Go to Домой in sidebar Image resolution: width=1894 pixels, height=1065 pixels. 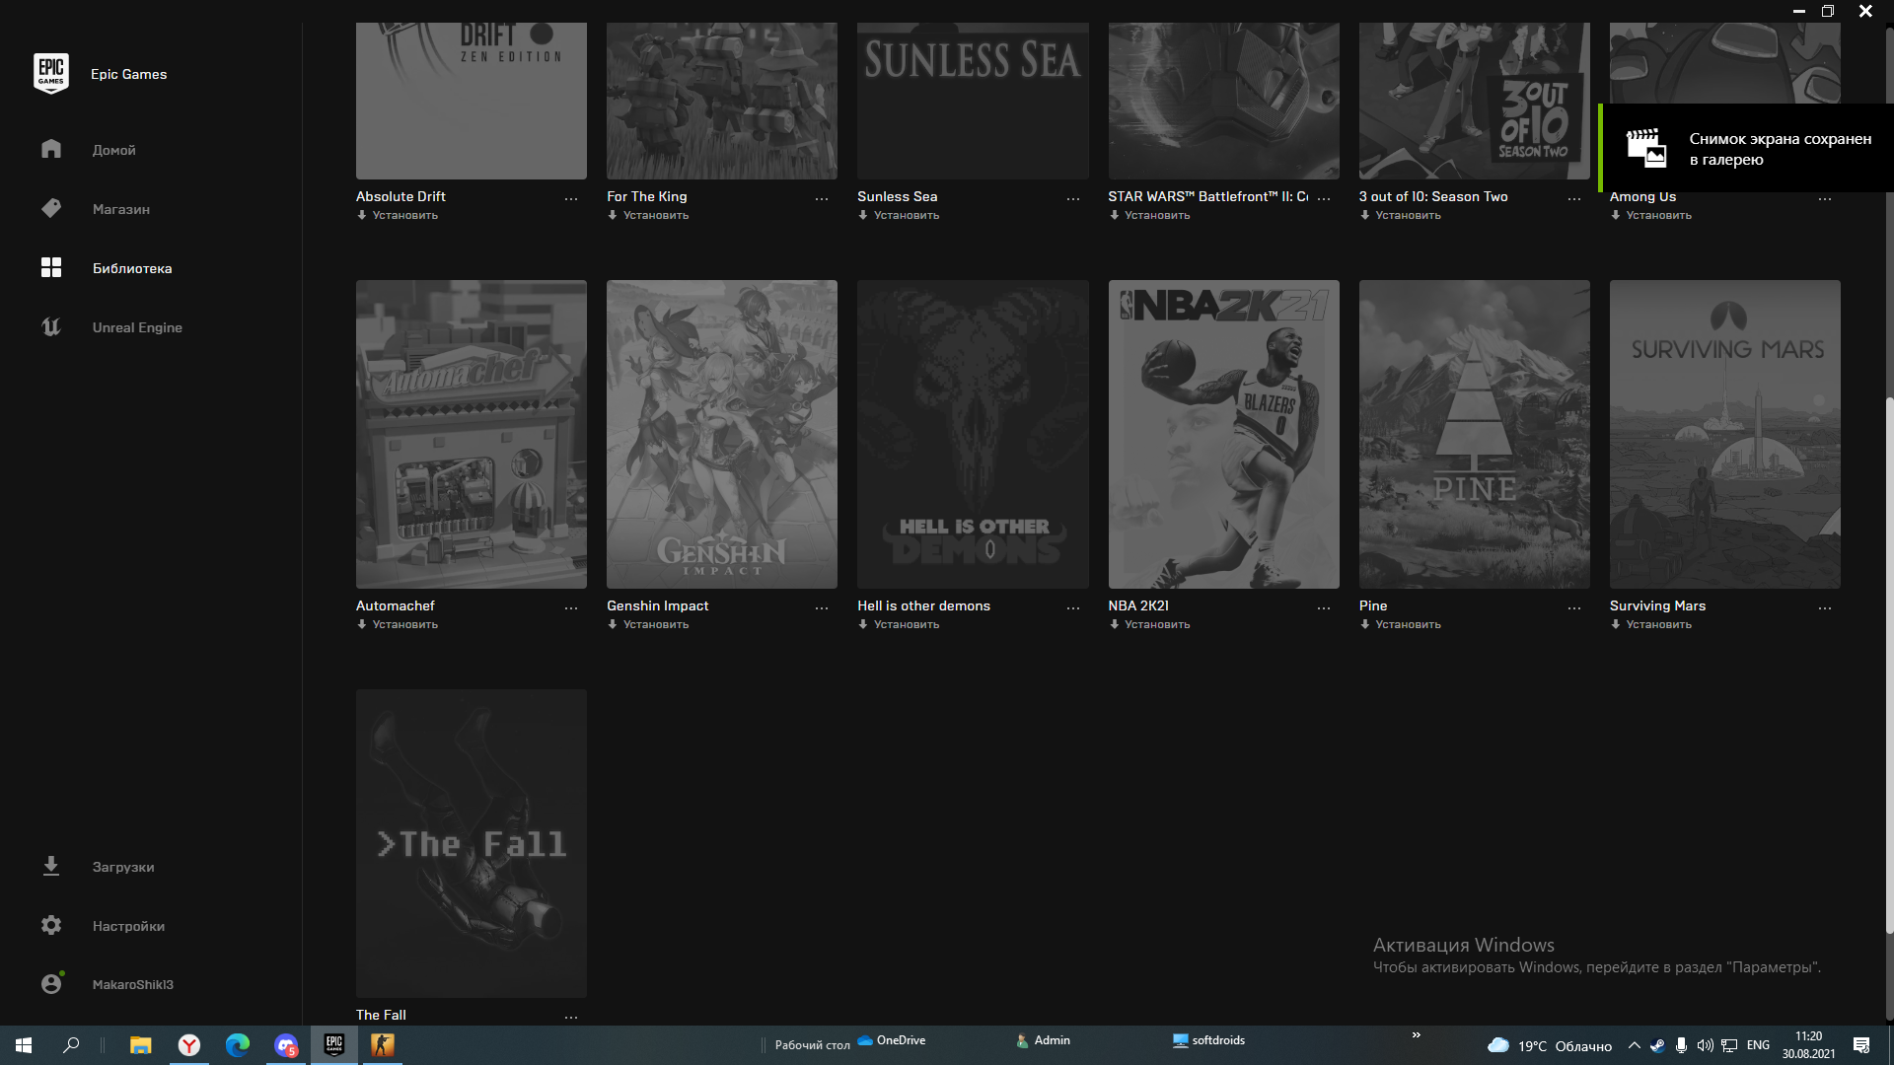click(x=114, y=150)
